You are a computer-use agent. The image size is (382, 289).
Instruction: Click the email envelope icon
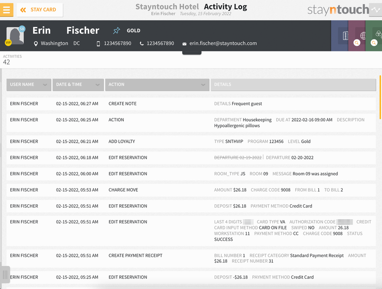coord(184,44)
